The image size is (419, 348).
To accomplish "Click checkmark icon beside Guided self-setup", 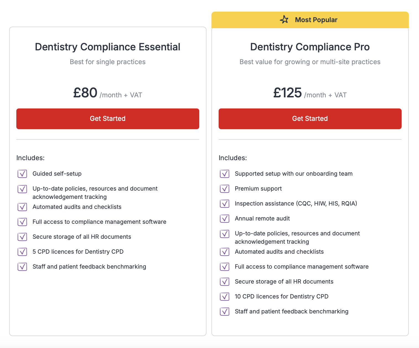I will (x=22, y=174).
